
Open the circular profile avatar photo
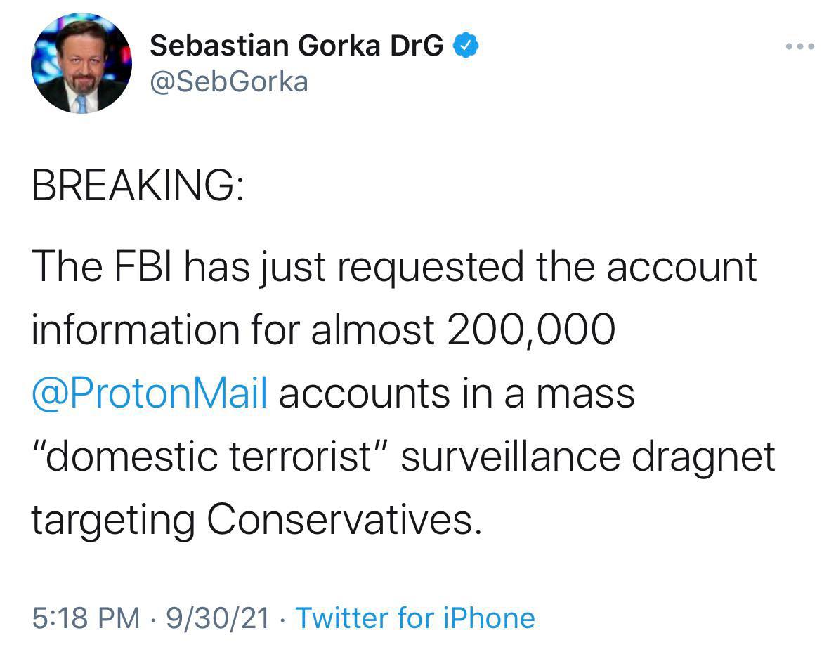(81, 63)
